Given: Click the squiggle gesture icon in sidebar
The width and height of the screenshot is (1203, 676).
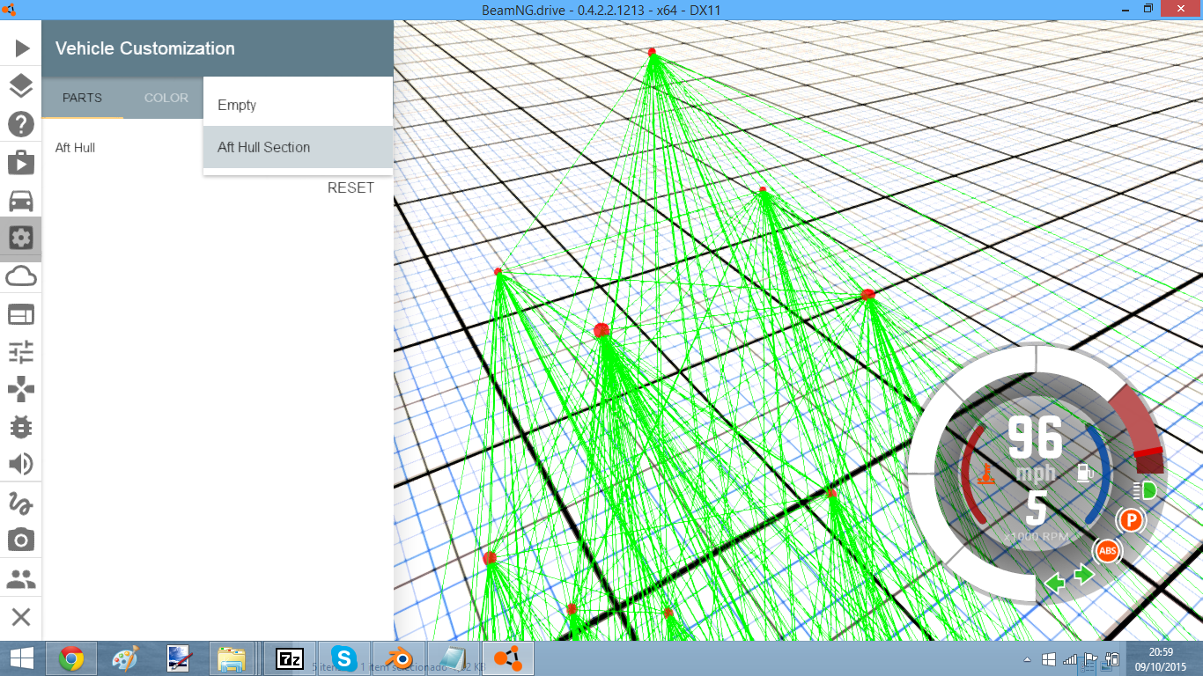Looking at the screenshot, I should (21, 503).
